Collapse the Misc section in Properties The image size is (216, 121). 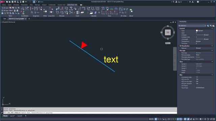point(212,75)
